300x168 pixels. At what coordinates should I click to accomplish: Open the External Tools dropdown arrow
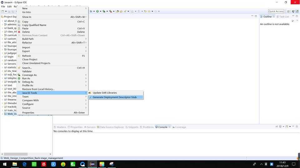click(114, 11)
